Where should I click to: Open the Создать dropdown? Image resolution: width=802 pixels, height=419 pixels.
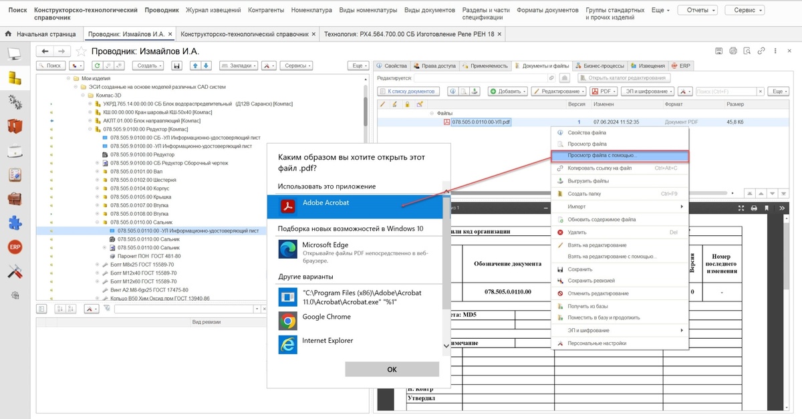[148, 65]
